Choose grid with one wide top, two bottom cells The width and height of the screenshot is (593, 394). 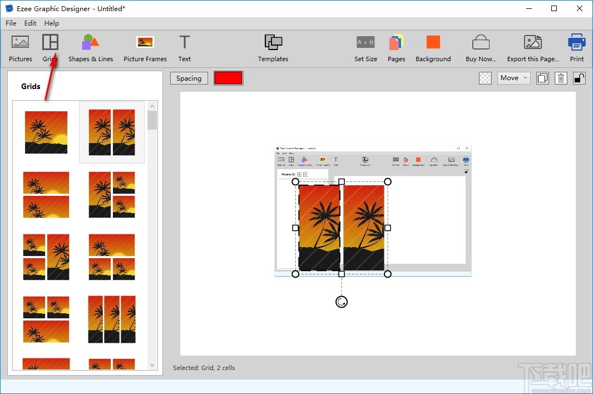pyautogui.click(x=112, y=257)
